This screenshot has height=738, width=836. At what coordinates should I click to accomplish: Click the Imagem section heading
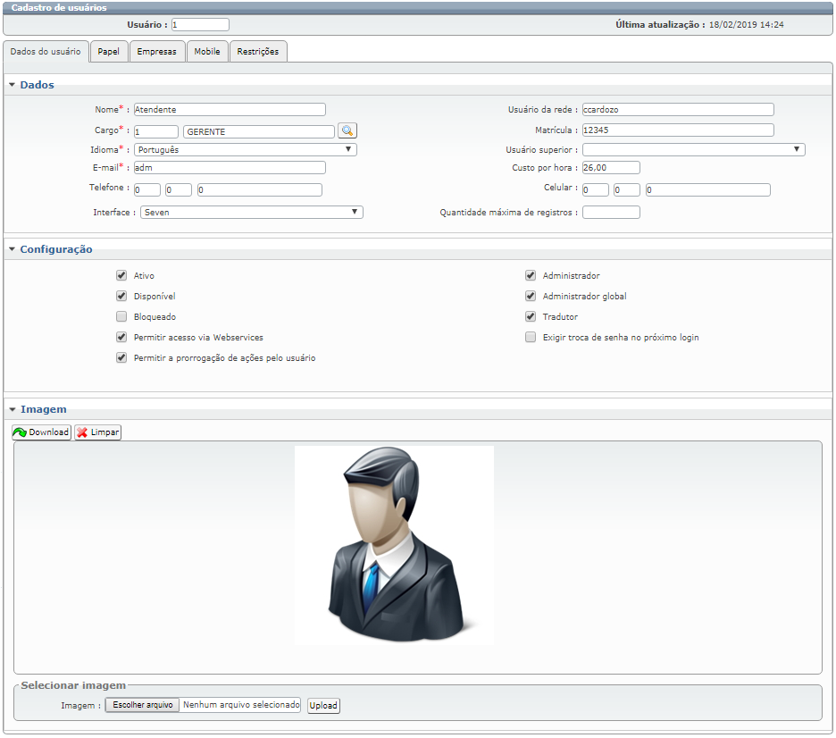coord(44,409)
